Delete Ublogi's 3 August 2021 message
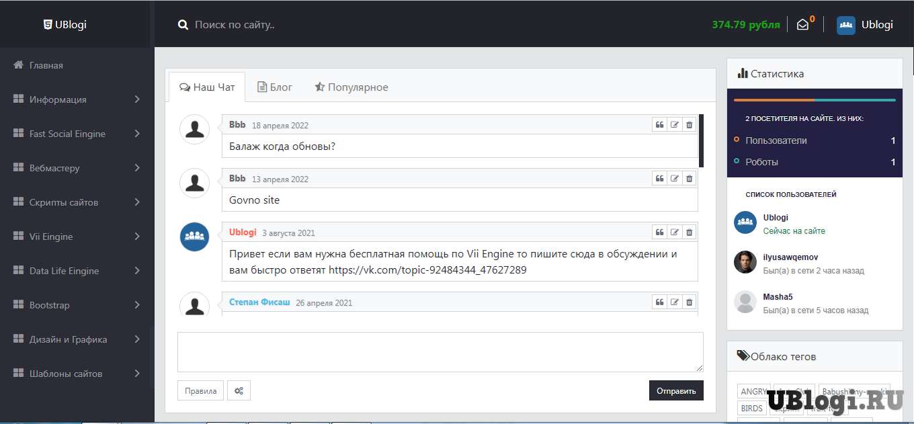The image size is (914, 424). click(x=689, y=232)
